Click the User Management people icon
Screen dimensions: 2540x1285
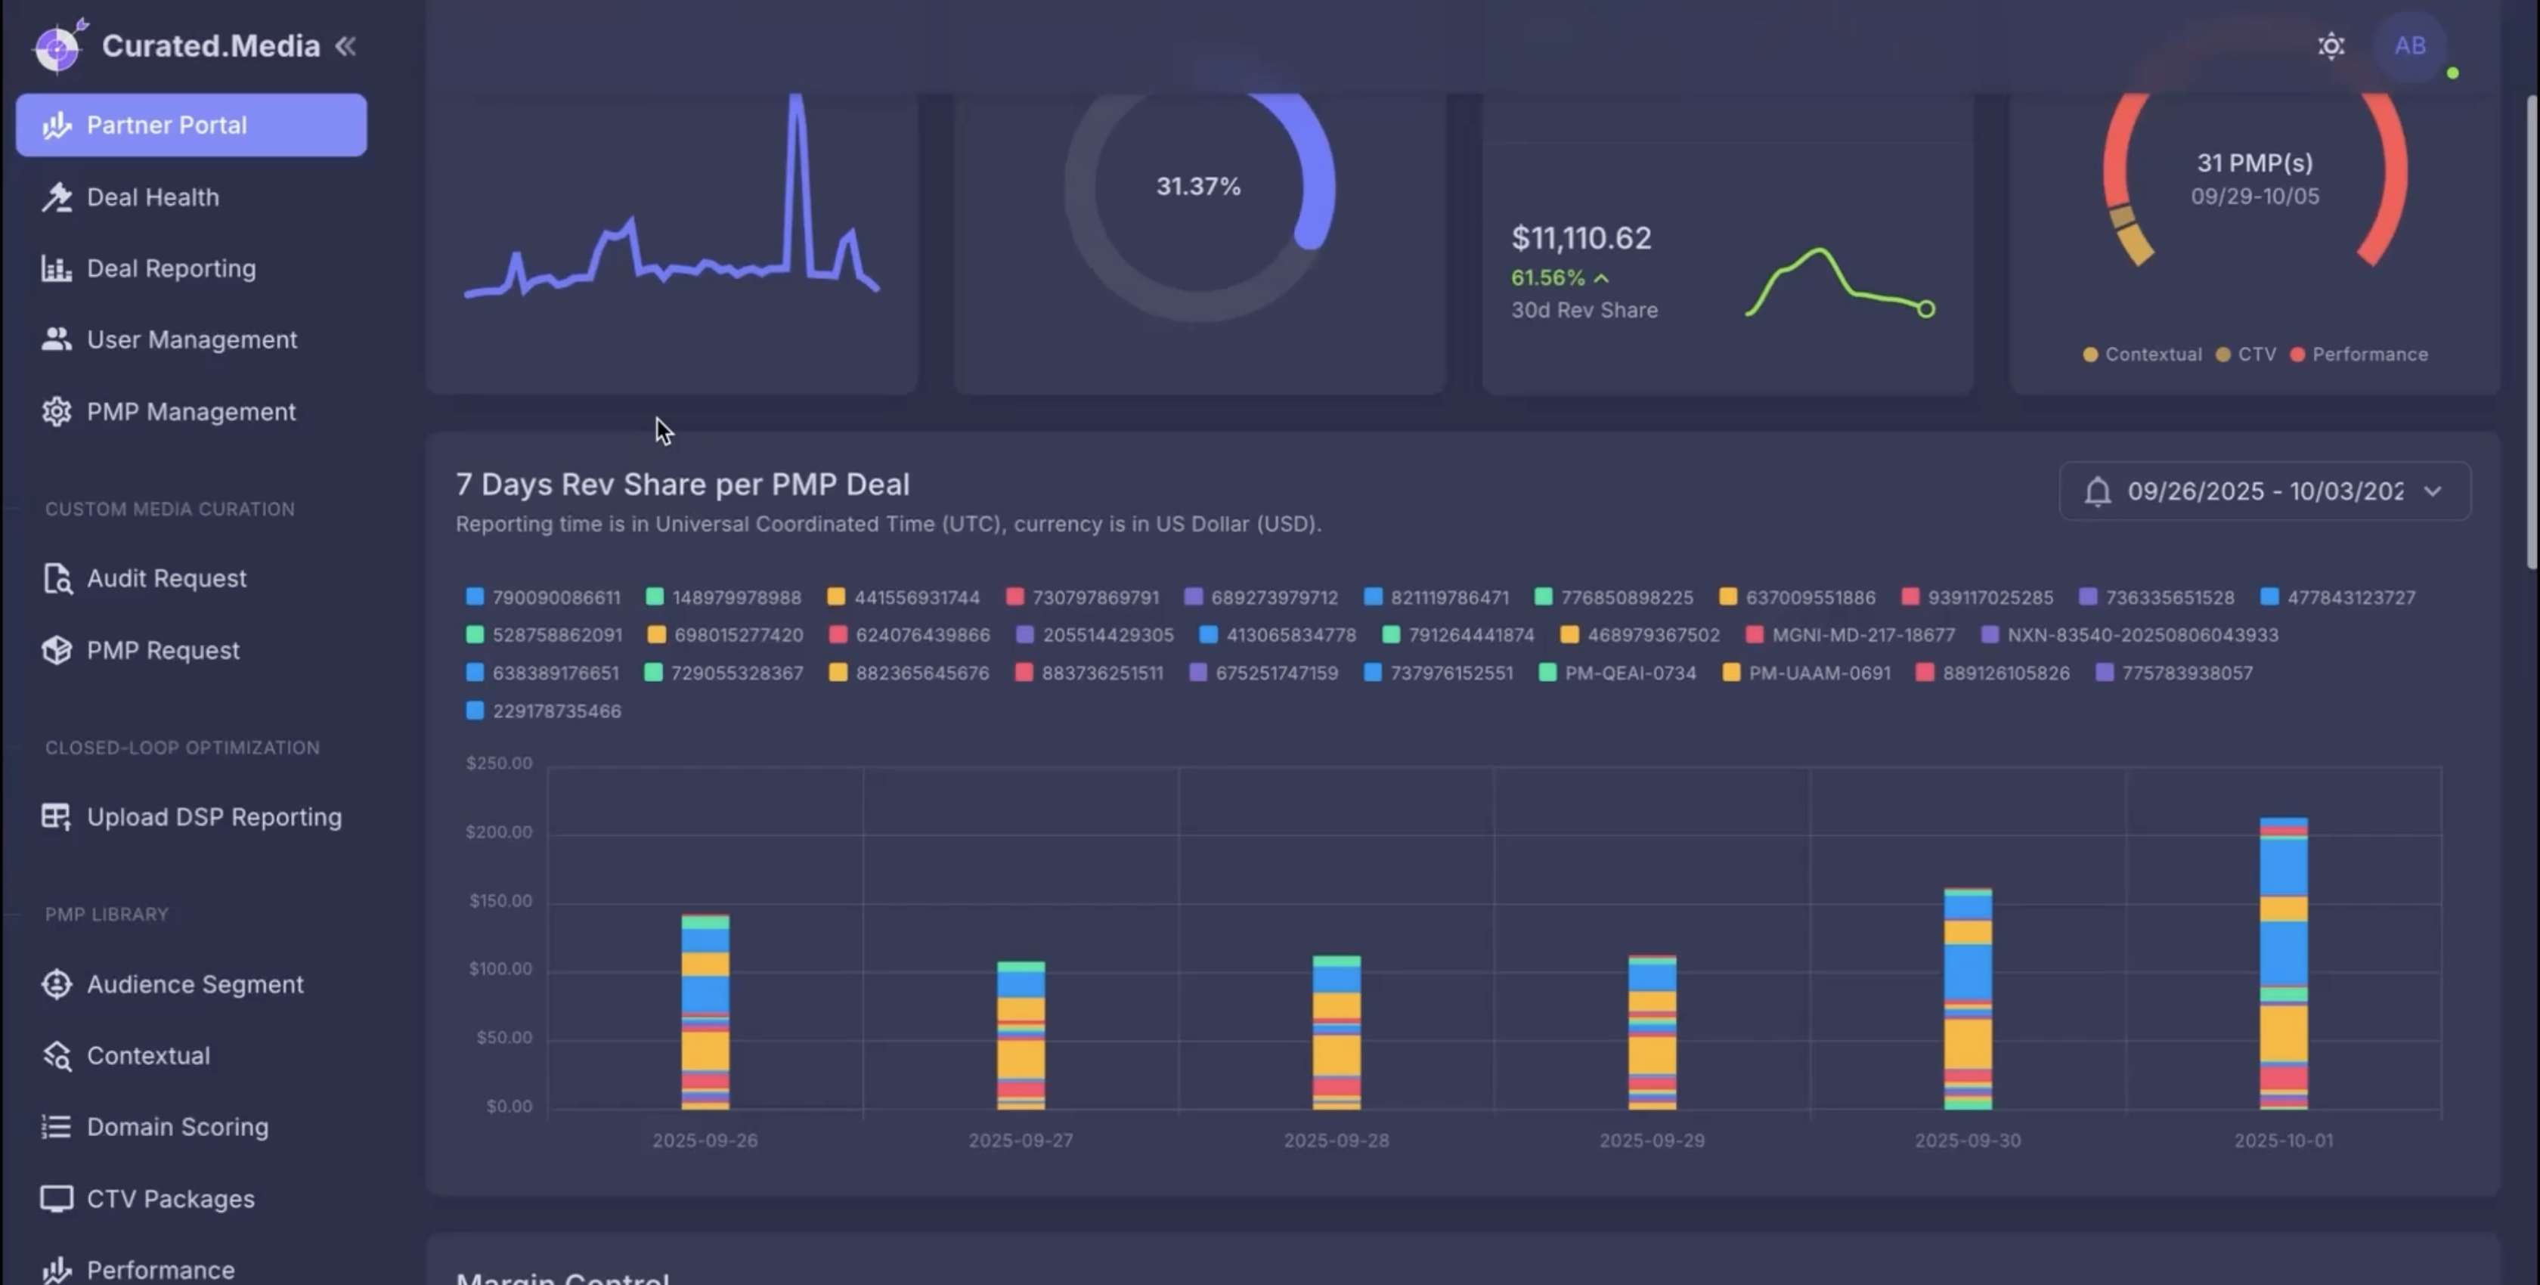[56, 339]
